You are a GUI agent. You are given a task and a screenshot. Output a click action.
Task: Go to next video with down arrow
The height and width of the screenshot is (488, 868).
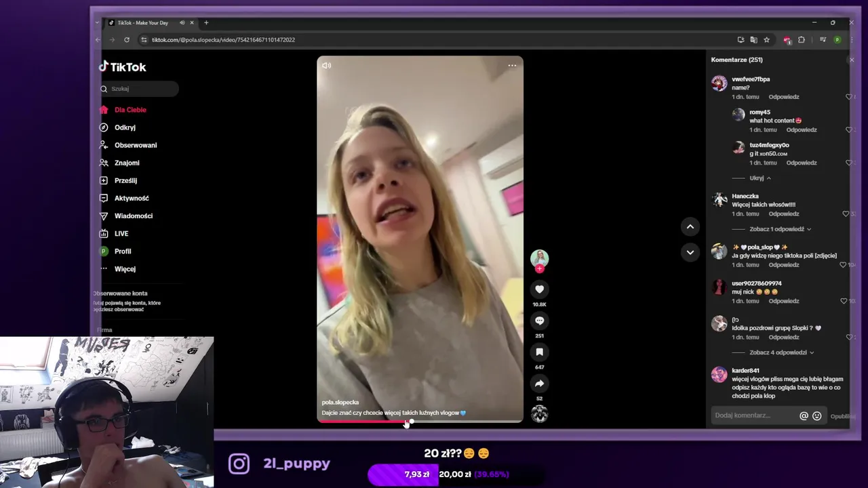tap(690, 252)
